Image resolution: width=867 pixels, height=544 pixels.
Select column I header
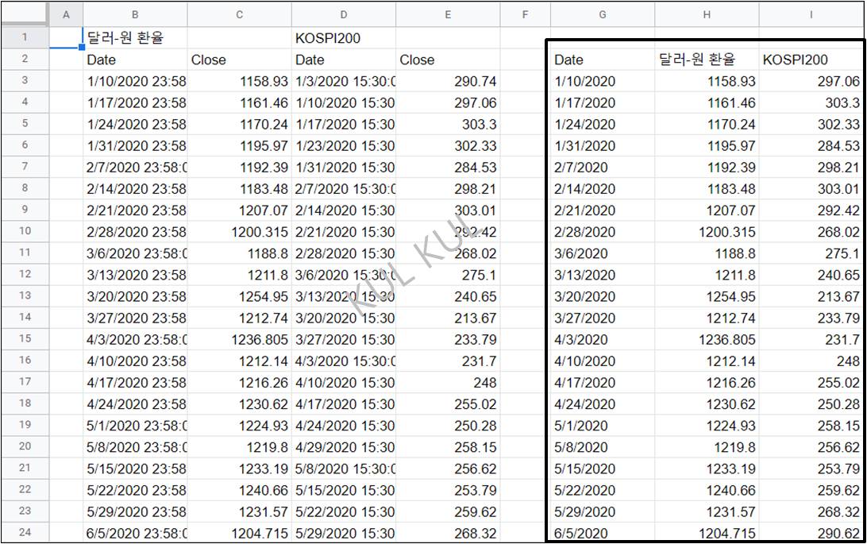811,15
